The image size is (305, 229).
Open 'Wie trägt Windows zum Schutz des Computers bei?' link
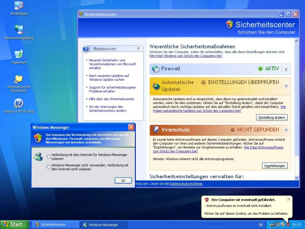(186, 56)
